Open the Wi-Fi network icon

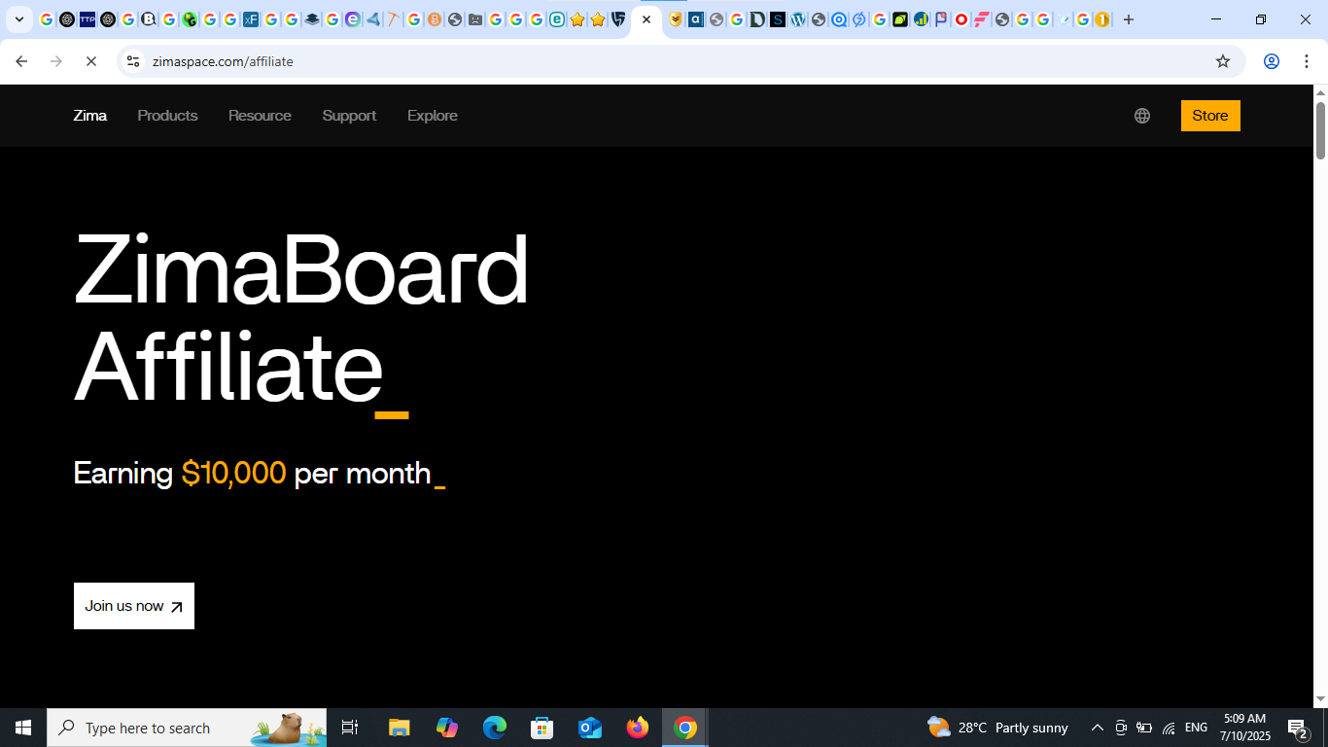point(1169,728)
